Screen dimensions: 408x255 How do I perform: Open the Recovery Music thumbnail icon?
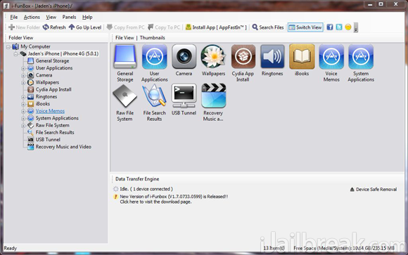point(213,96)
